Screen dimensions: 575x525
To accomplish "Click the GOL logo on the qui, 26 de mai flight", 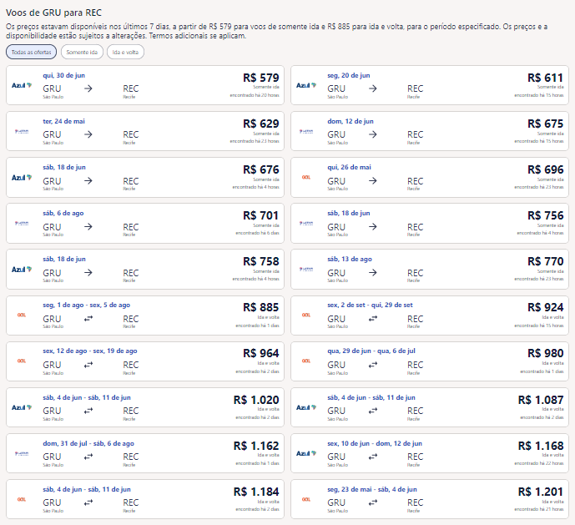I will point(306,177).
